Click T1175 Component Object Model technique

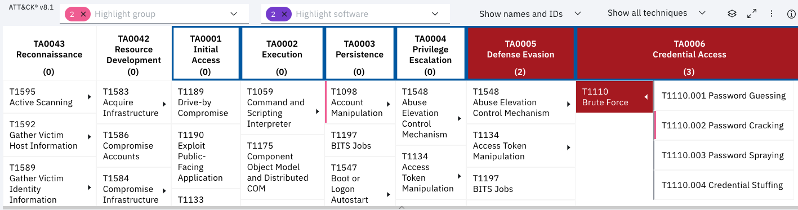(282, 167)
